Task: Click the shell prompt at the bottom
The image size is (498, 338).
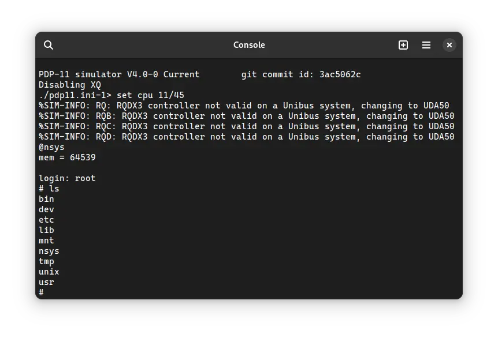Action: click(x=40, y=292)
